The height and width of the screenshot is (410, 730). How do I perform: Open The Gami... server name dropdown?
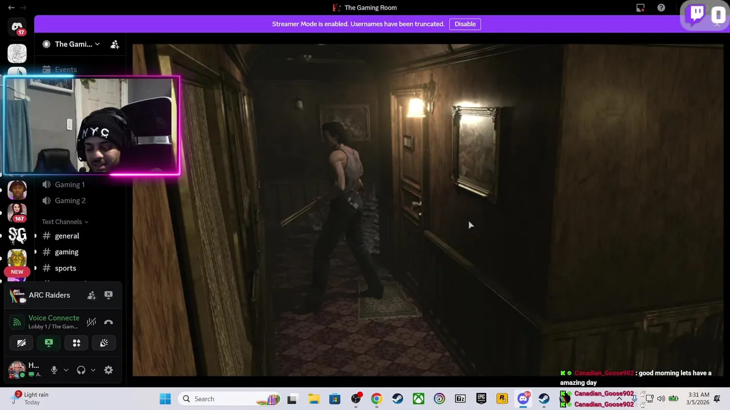tap(78, 44)
